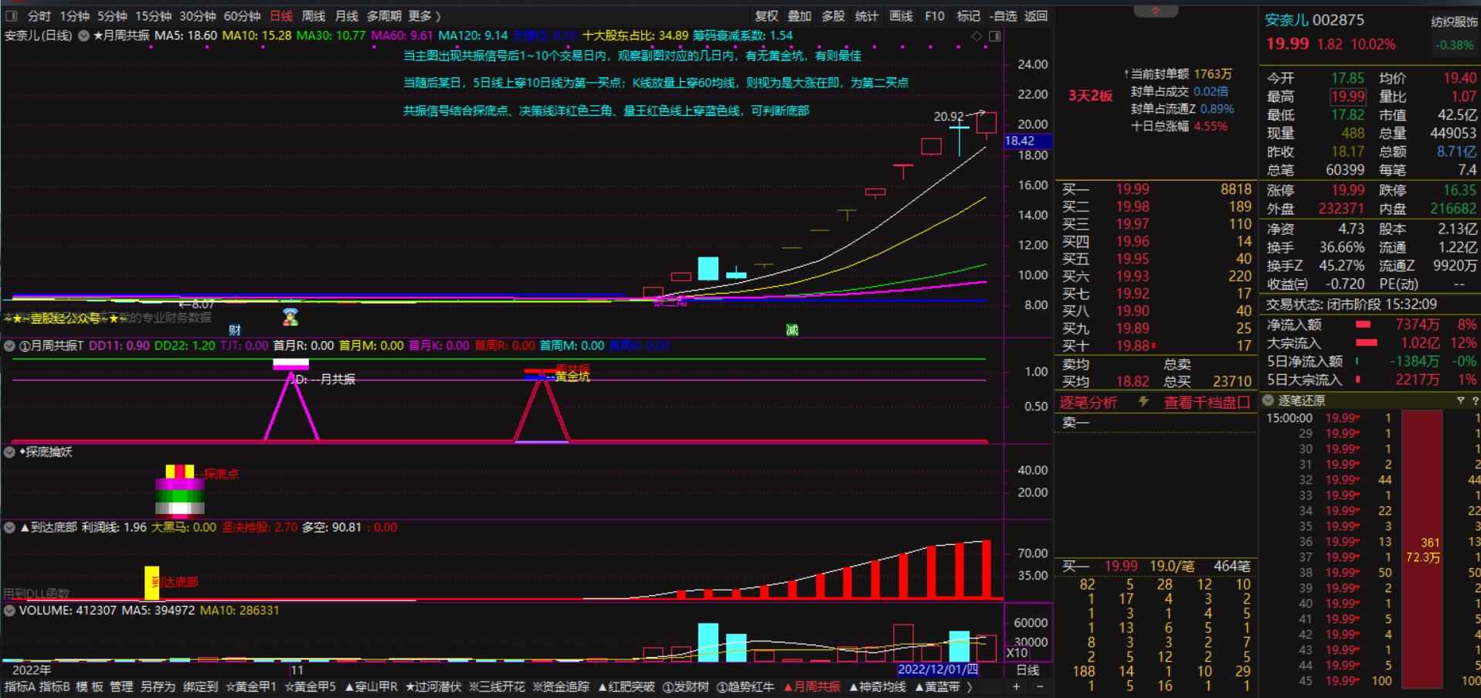Toggle the circle button beside 月周共振T indicator

(x=10, y=346)
